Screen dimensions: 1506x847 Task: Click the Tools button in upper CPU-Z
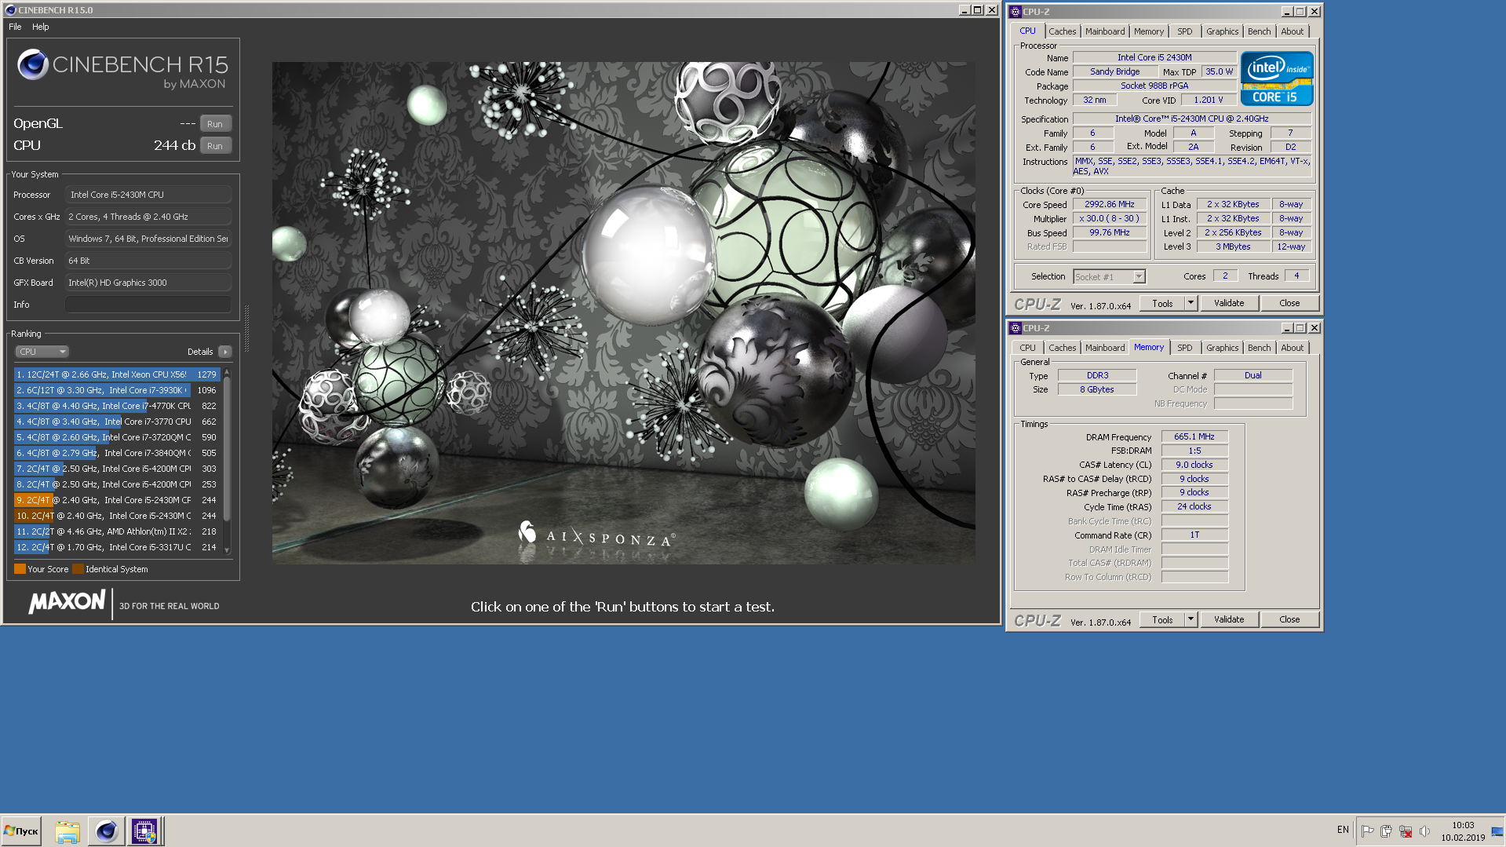1162,304
